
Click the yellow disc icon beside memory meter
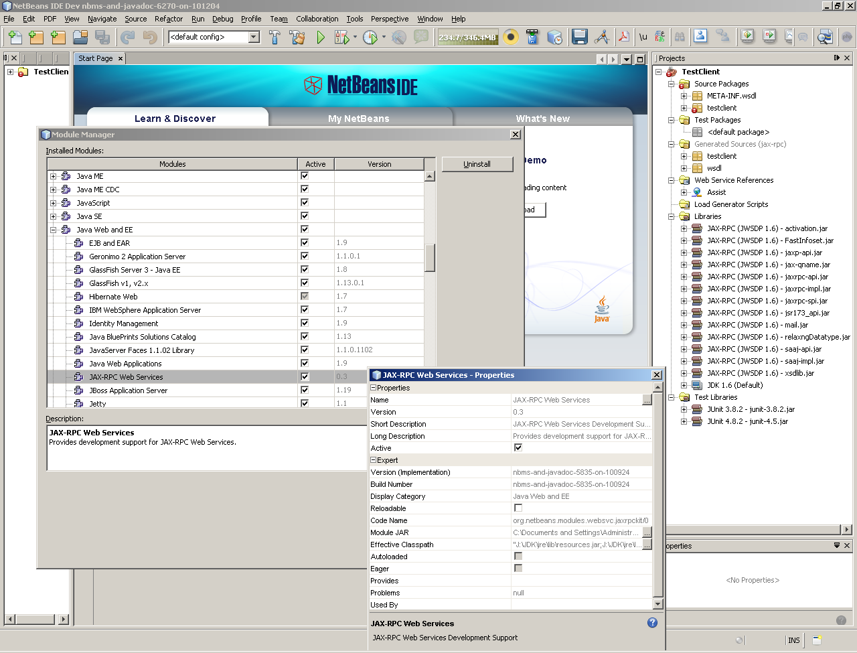tap(511, 37)
